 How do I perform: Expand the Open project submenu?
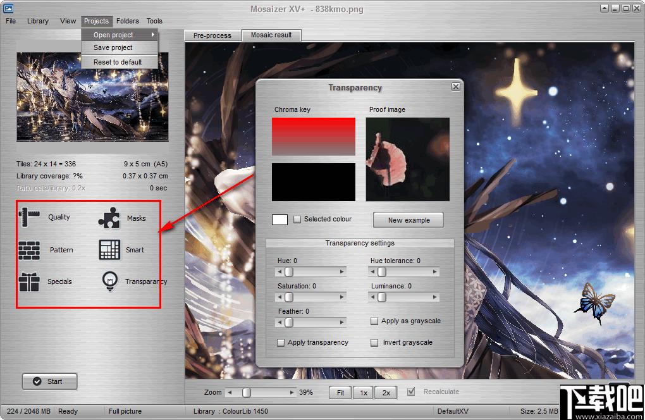pos(120,35)
